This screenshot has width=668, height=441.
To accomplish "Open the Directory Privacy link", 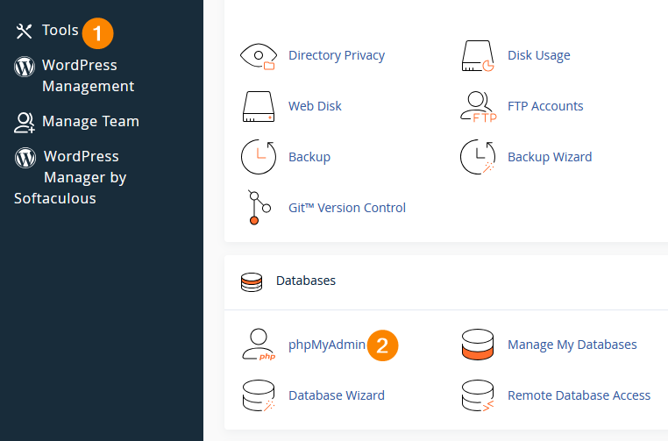I will 337,55.
